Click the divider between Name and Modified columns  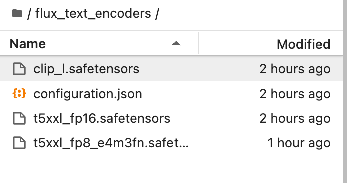199,43
